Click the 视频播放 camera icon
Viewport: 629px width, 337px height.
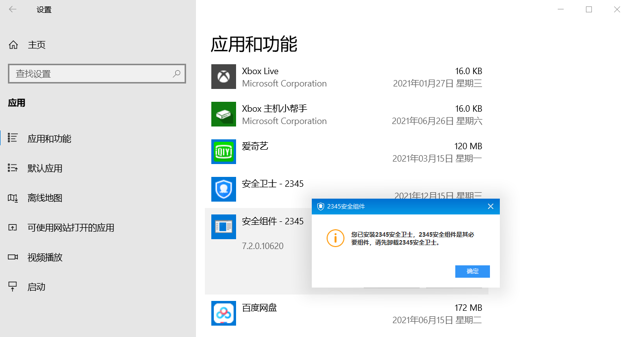pos(13,257)
